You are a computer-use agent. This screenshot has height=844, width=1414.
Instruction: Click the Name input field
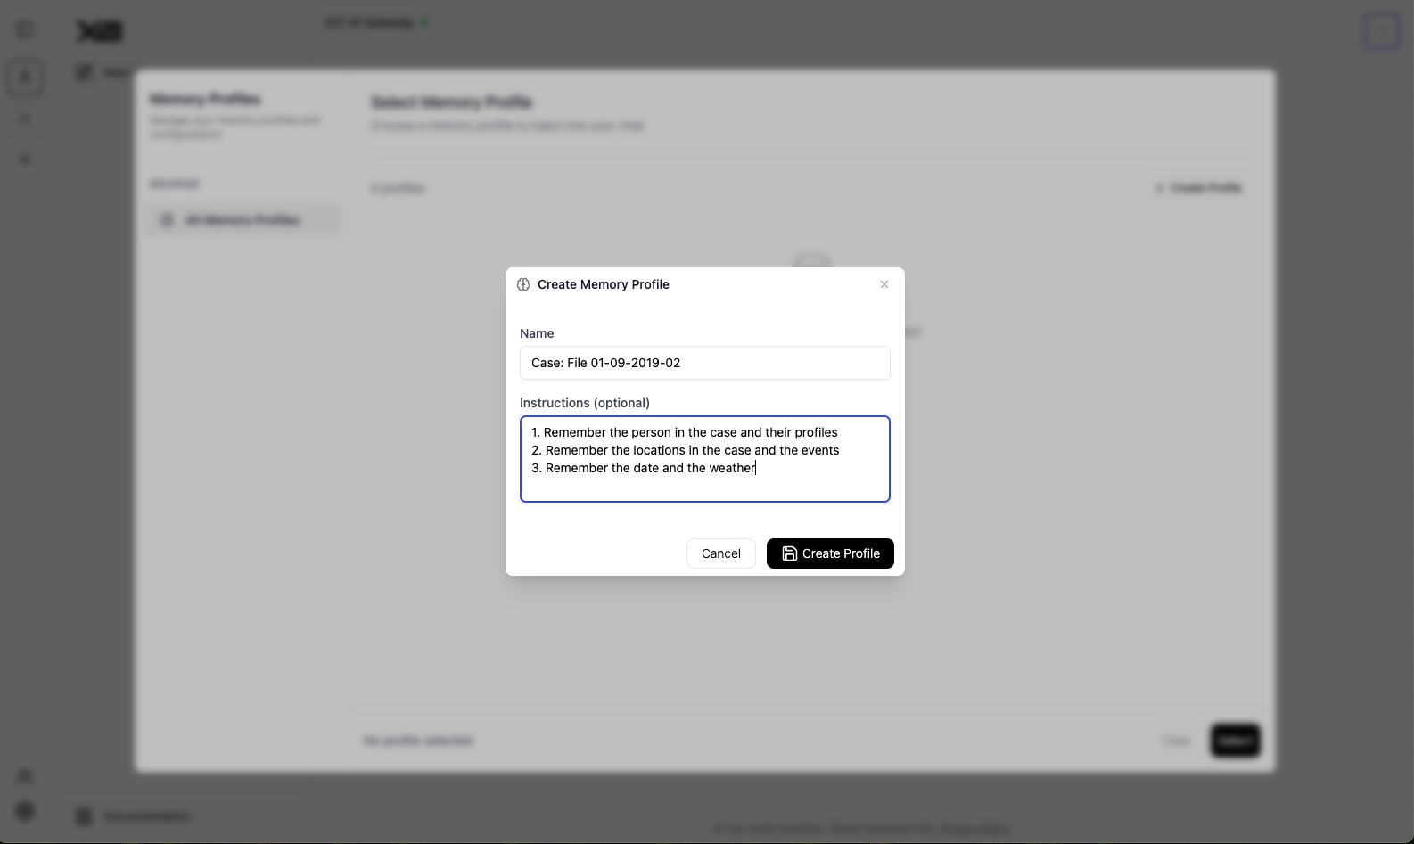pyautogui.click(x=704, y=363)
